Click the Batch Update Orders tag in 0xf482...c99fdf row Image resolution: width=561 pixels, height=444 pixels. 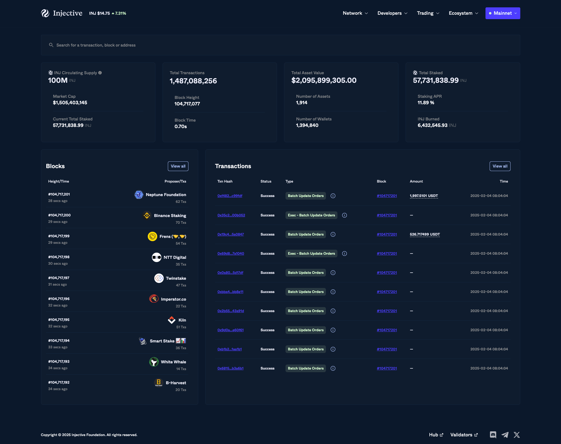click(306, 196)
